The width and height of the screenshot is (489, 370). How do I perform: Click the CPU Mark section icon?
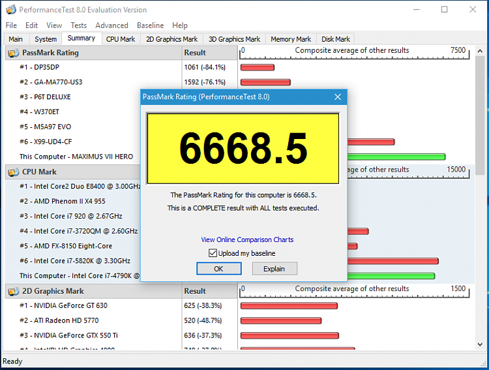click(x=13, y=172)
